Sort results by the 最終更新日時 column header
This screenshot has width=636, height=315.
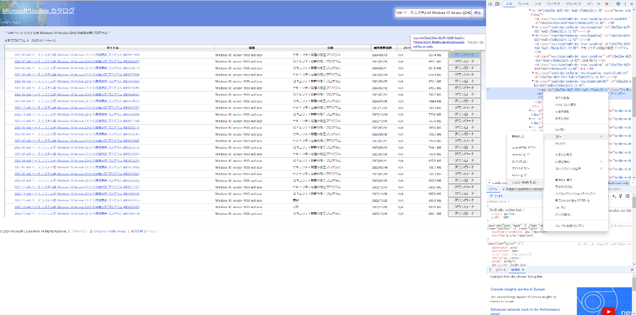(x=383, y=48)
